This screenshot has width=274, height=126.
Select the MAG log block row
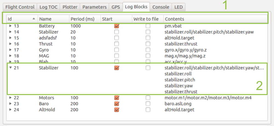coord(44,56)
